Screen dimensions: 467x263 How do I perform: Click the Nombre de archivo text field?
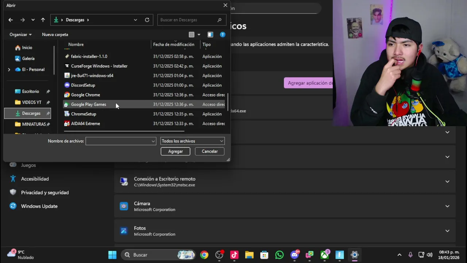tap(118, 141)
